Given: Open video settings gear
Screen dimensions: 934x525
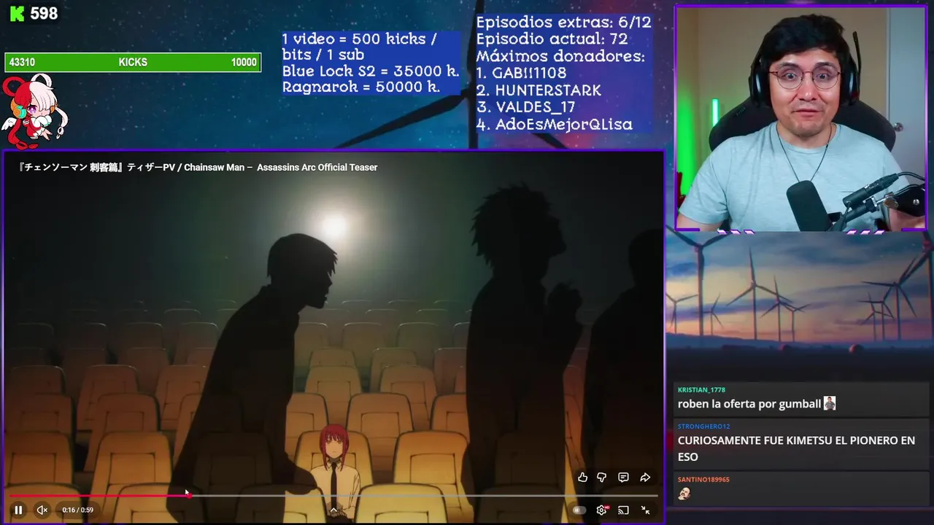Looking at the screenshot, I should (x=602, y=510).
